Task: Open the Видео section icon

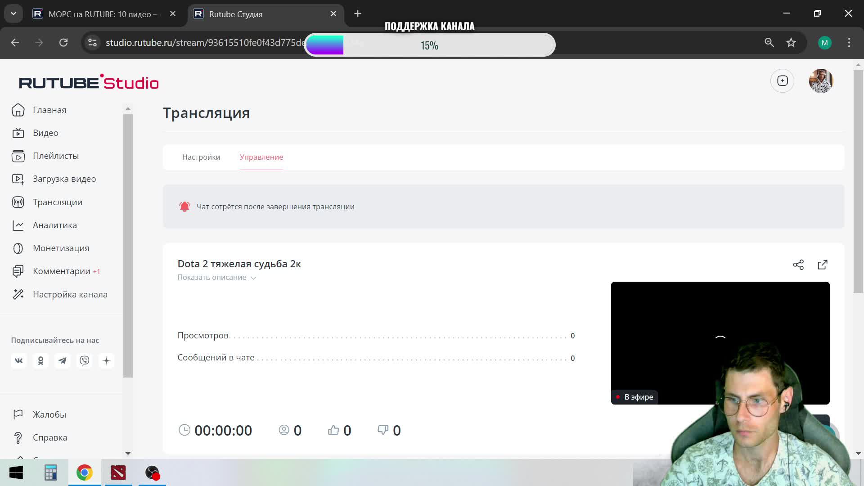Action: coord(18,133)
